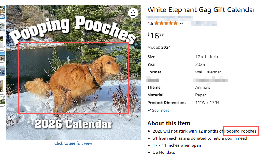Click the share icon on product image
The image size is (271, 154).
tap(133, 13)
